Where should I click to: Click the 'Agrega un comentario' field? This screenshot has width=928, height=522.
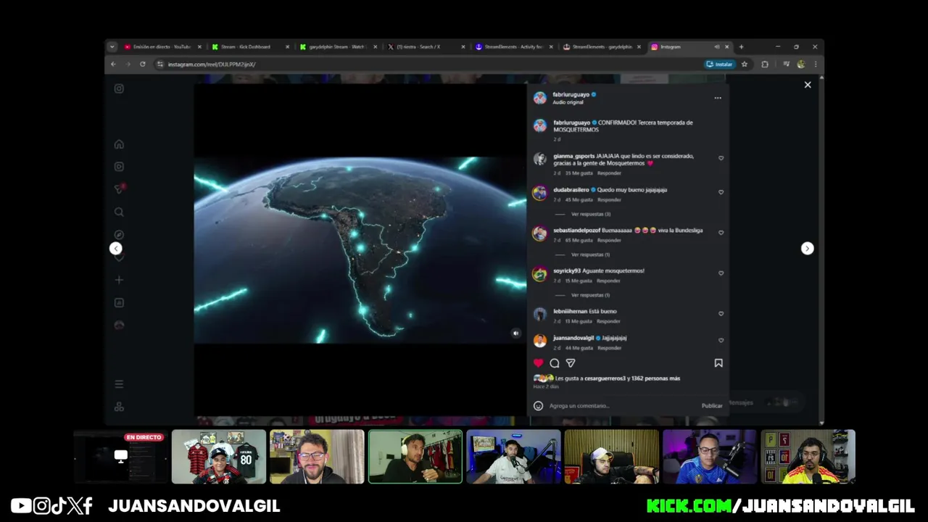(x=622, y=406)
